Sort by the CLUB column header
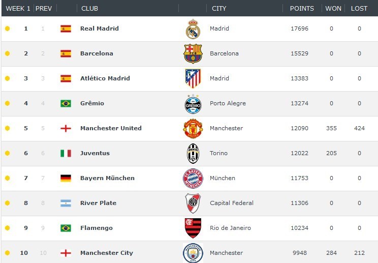The width and height of the screenshot is (378, 263). coord(91,9)
